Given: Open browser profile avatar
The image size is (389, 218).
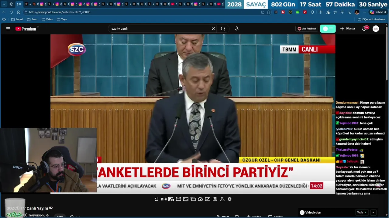Looking at the screenshot, I should point(357,12).
